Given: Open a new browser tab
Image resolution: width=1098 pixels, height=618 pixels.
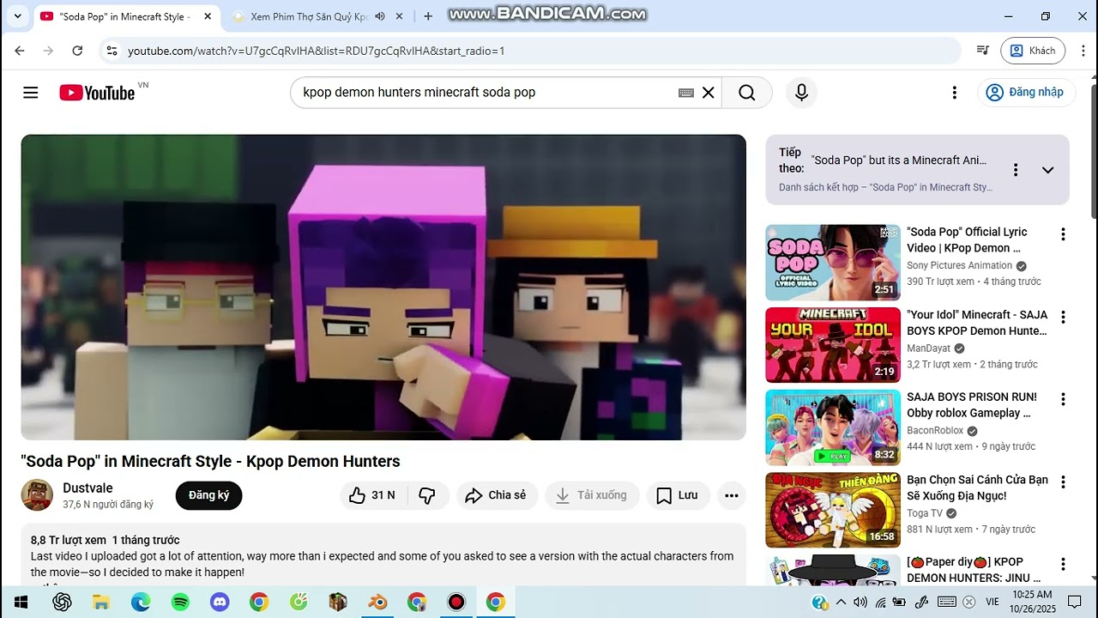Looking at the screenshot, I should (428, 16).
